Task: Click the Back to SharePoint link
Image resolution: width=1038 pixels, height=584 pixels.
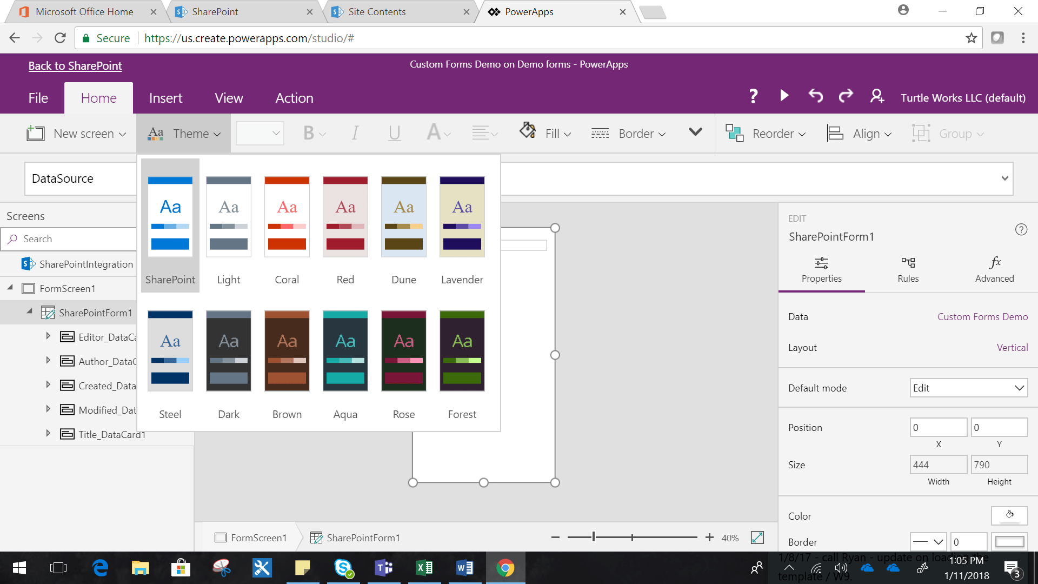Action: [x=75, y=66]
